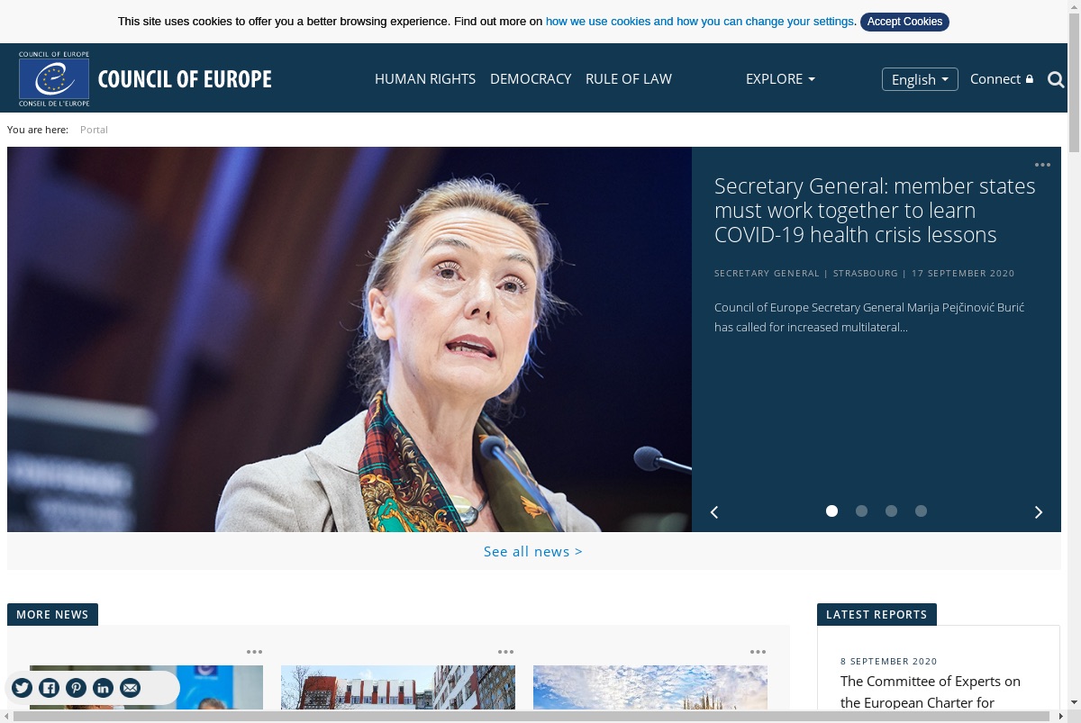The image size is (1081, 723).
Task: Click the vertical scrollbar thumb
Action: click(x=1074, y=81)
